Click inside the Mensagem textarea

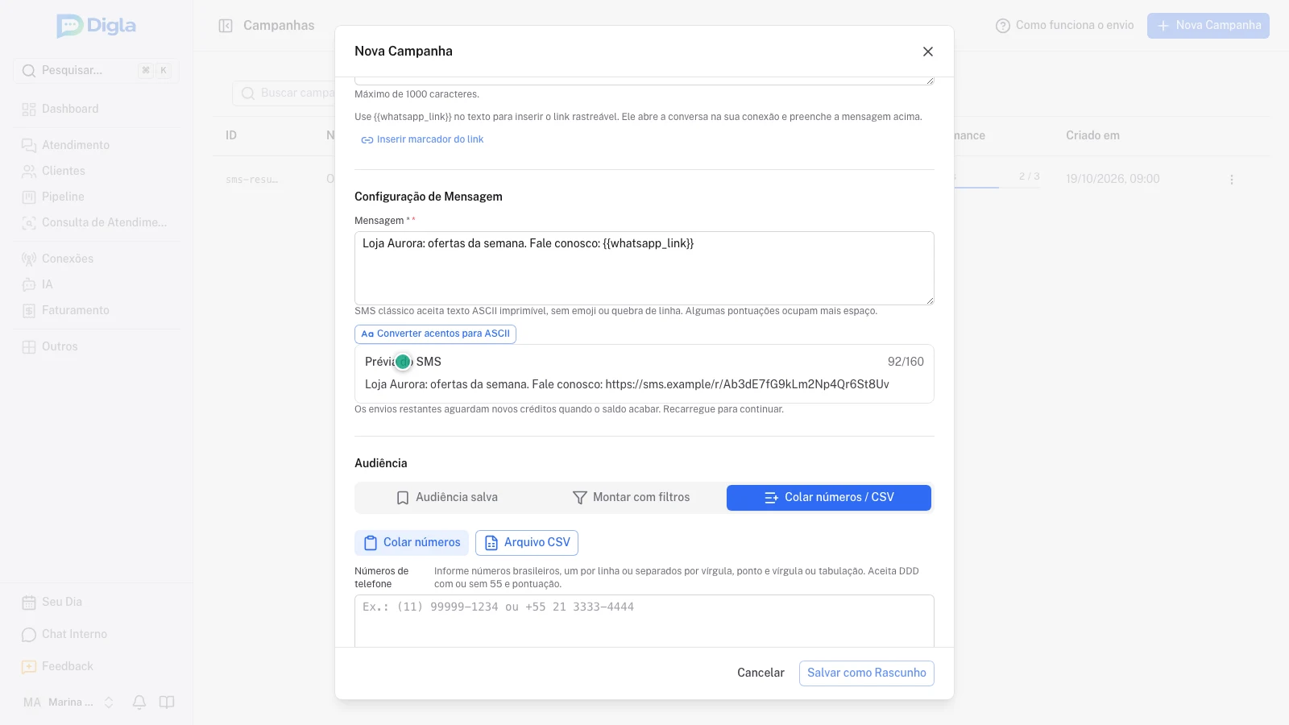(x=644, y=268)
